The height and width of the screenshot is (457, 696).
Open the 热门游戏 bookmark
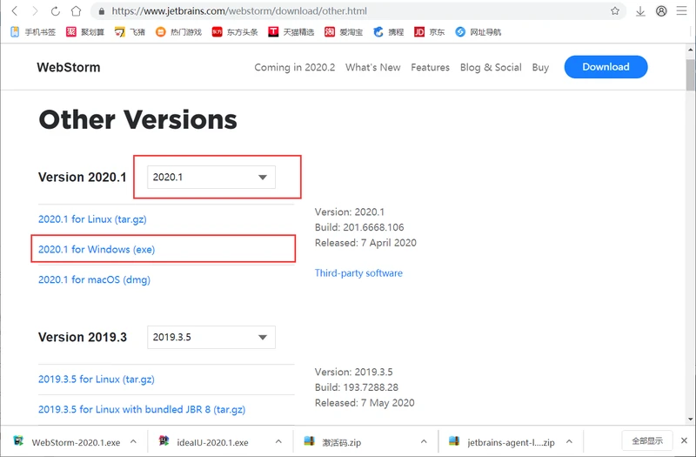pyautogui.click(x=177, y=32)
